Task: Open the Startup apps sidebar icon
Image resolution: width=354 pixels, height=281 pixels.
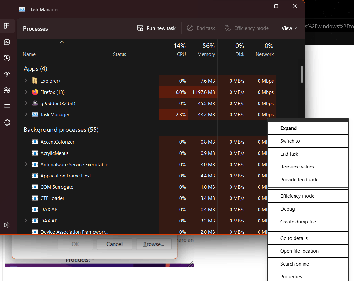Action: click(7, 74)
